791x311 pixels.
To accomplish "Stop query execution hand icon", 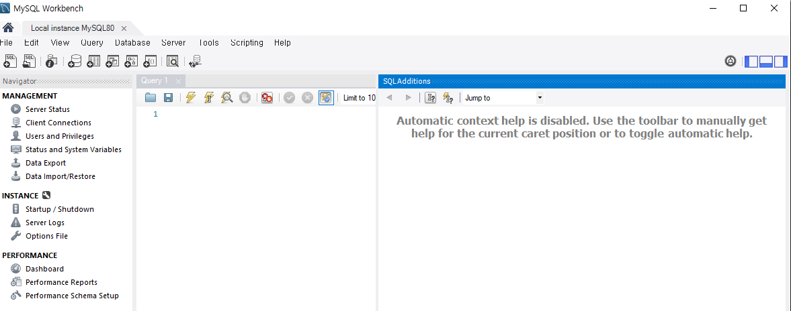I will (245, 98).
